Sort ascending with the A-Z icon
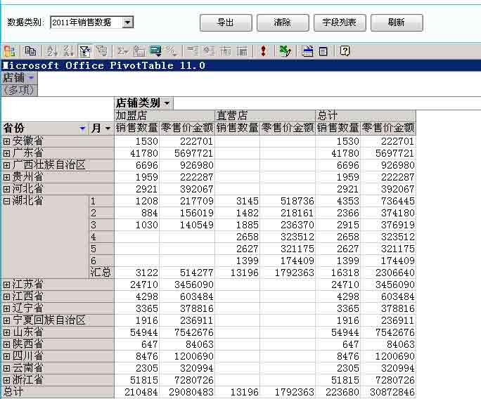Image resolution: width=481 pixels, height=399 pixels. click(52, 51)
